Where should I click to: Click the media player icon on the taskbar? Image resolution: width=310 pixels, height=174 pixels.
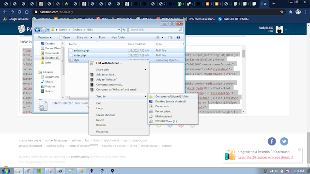point(81,171)
